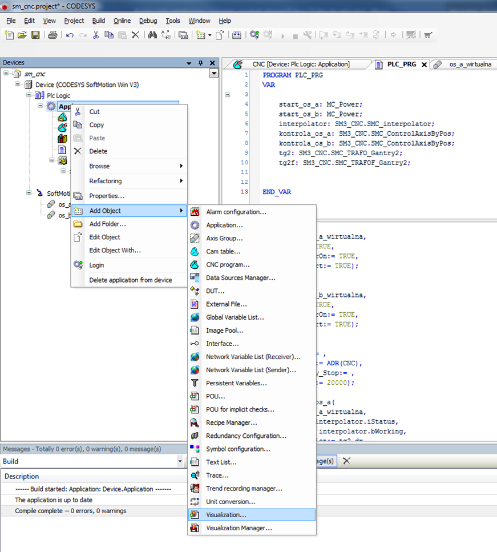Click the Global Variable List globe icon

(195, 317)
